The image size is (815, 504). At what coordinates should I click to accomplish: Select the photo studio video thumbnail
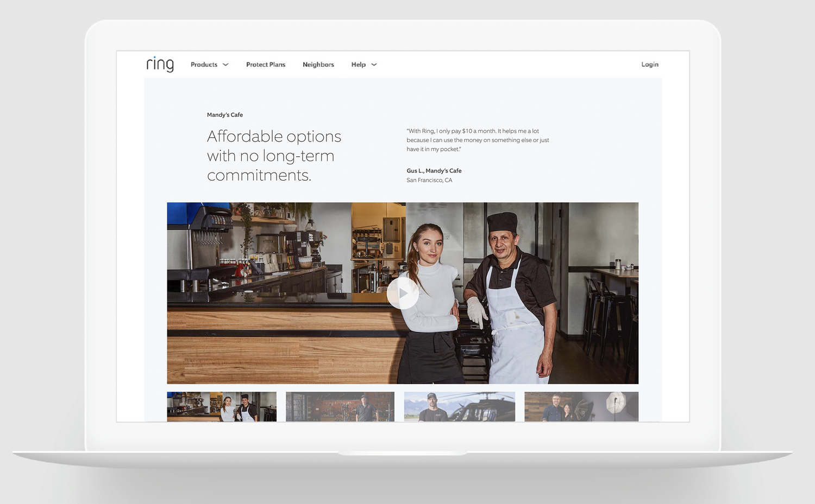[x=581, y=406]
